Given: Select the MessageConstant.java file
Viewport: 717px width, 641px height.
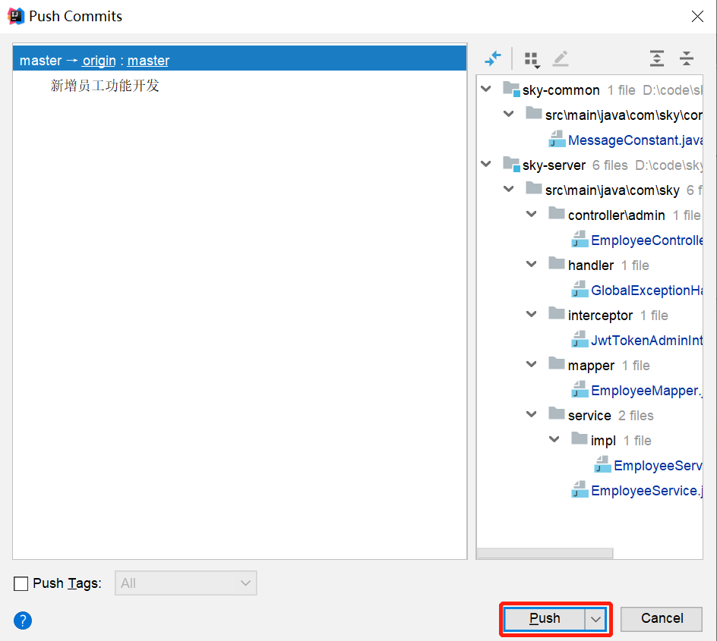Looking at the screenshot, I should click(634, 140).
